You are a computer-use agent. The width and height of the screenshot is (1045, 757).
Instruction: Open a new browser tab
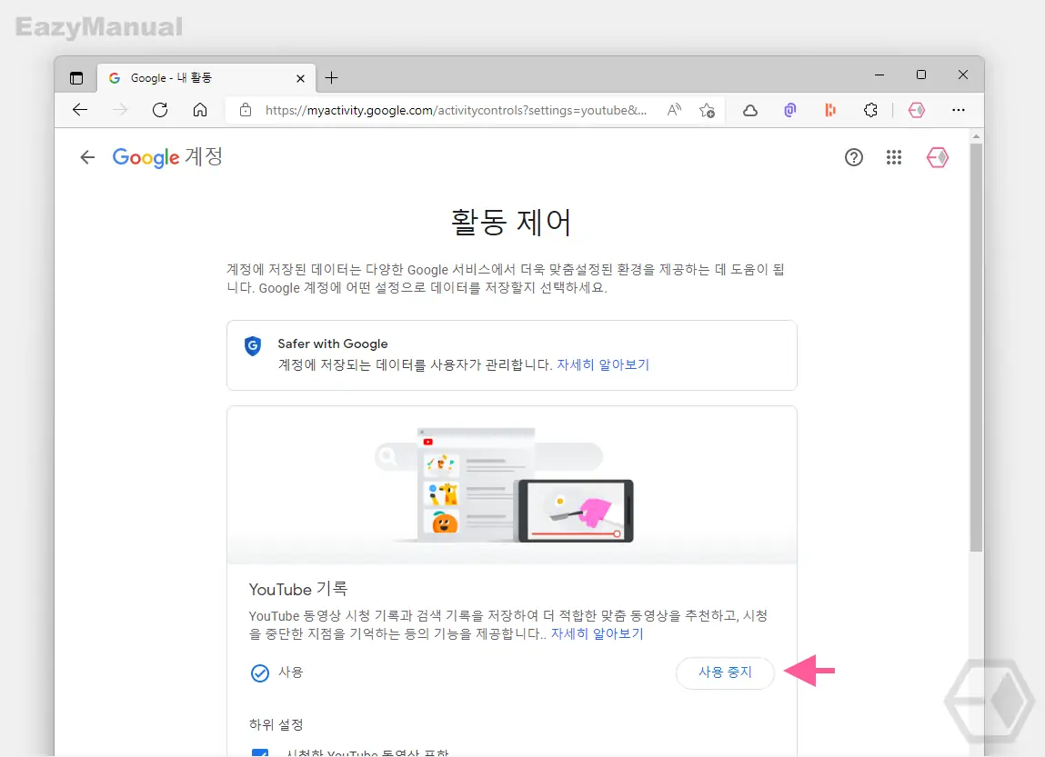click(x=331, y=78)
